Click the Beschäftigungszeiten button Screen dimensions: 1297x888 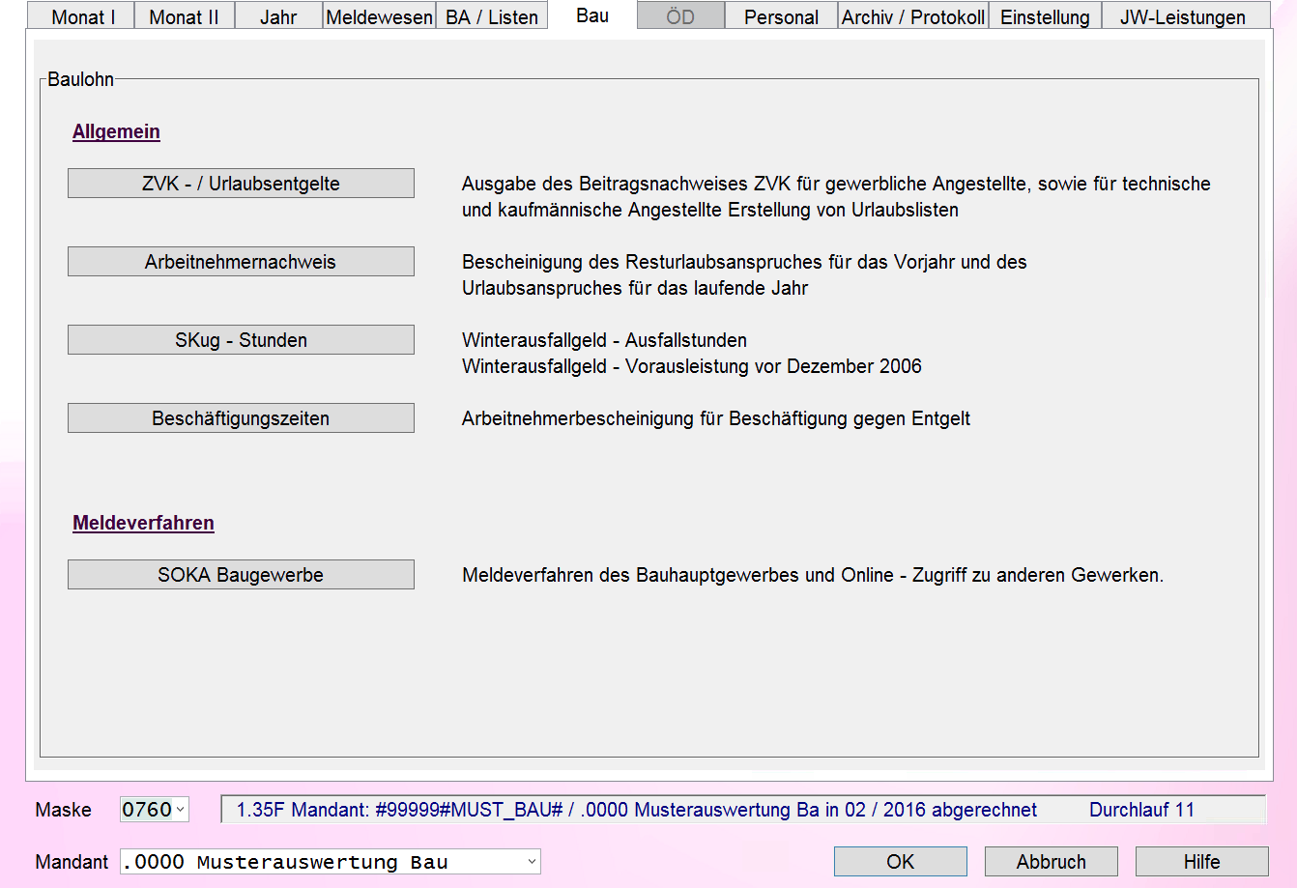tap(241, 418)
